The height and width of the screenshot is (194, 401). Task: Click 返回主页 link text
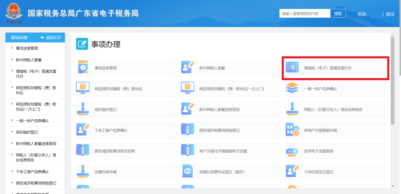tap(53, 37)
